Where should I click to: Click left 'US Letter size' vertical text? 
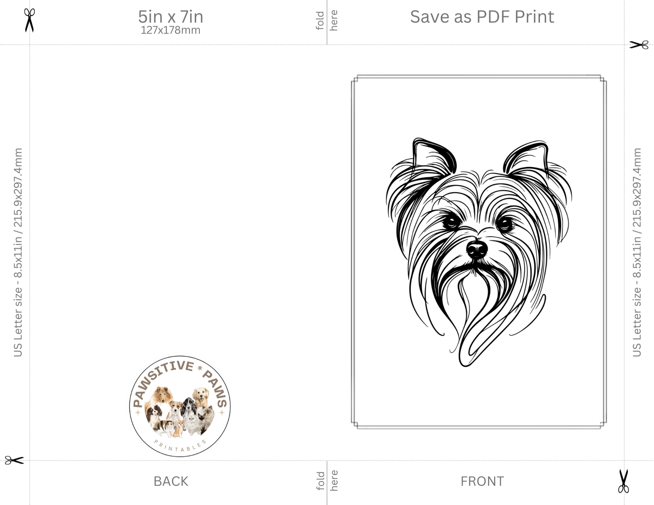[x=18, y=252]
